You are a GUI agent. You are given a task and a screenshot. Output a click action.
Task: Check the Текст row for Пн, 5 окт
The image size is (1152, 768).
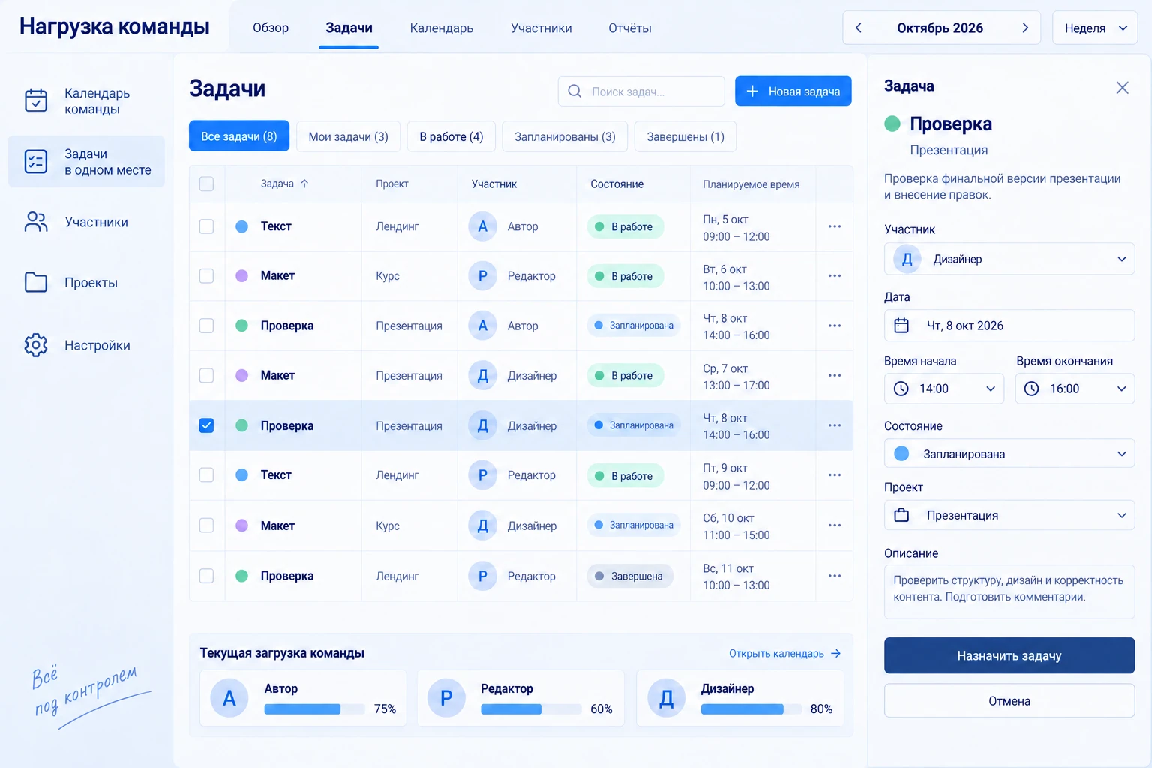[206, 226]
